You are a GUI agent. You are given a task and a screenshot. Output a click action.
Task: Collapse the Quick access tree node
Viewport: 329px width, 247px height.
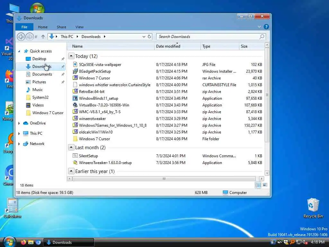(19, 51)
